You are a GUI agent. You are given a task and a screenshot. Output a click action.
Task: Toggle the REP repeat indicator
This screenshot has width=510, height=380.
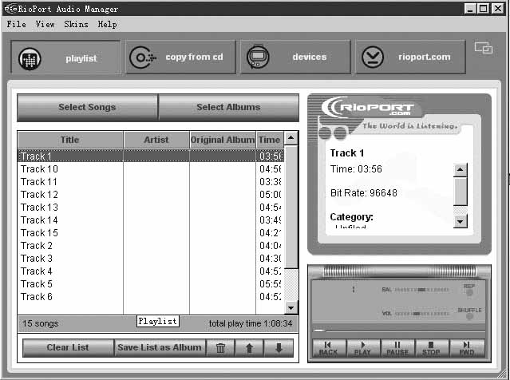(x=469, y=292)
